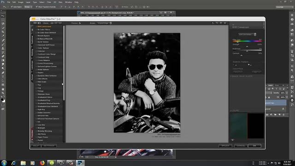The image size is (295, 166).
Task: Open the Window menu in Photoshop
Action: [68, 2]
